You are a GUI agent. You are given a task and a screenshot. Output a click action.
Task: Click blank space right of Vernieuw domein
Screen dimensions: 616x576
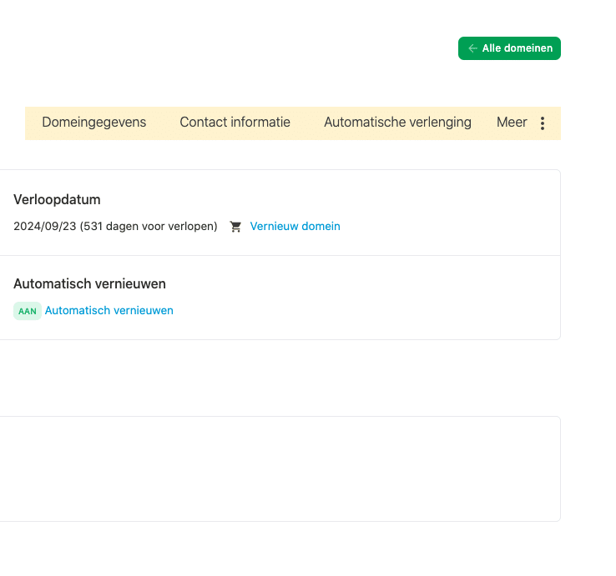448,227
